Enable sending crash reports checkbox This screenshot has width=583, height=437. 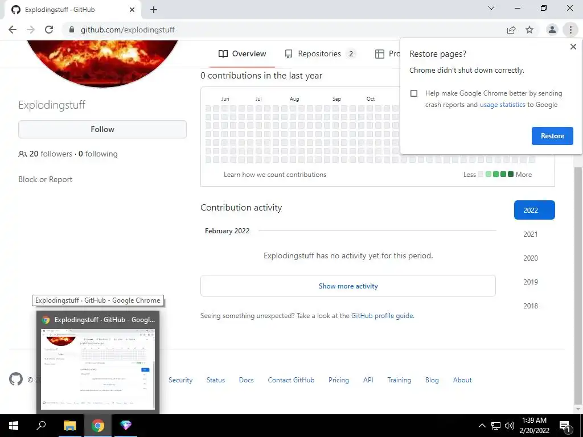pos(414,93)
